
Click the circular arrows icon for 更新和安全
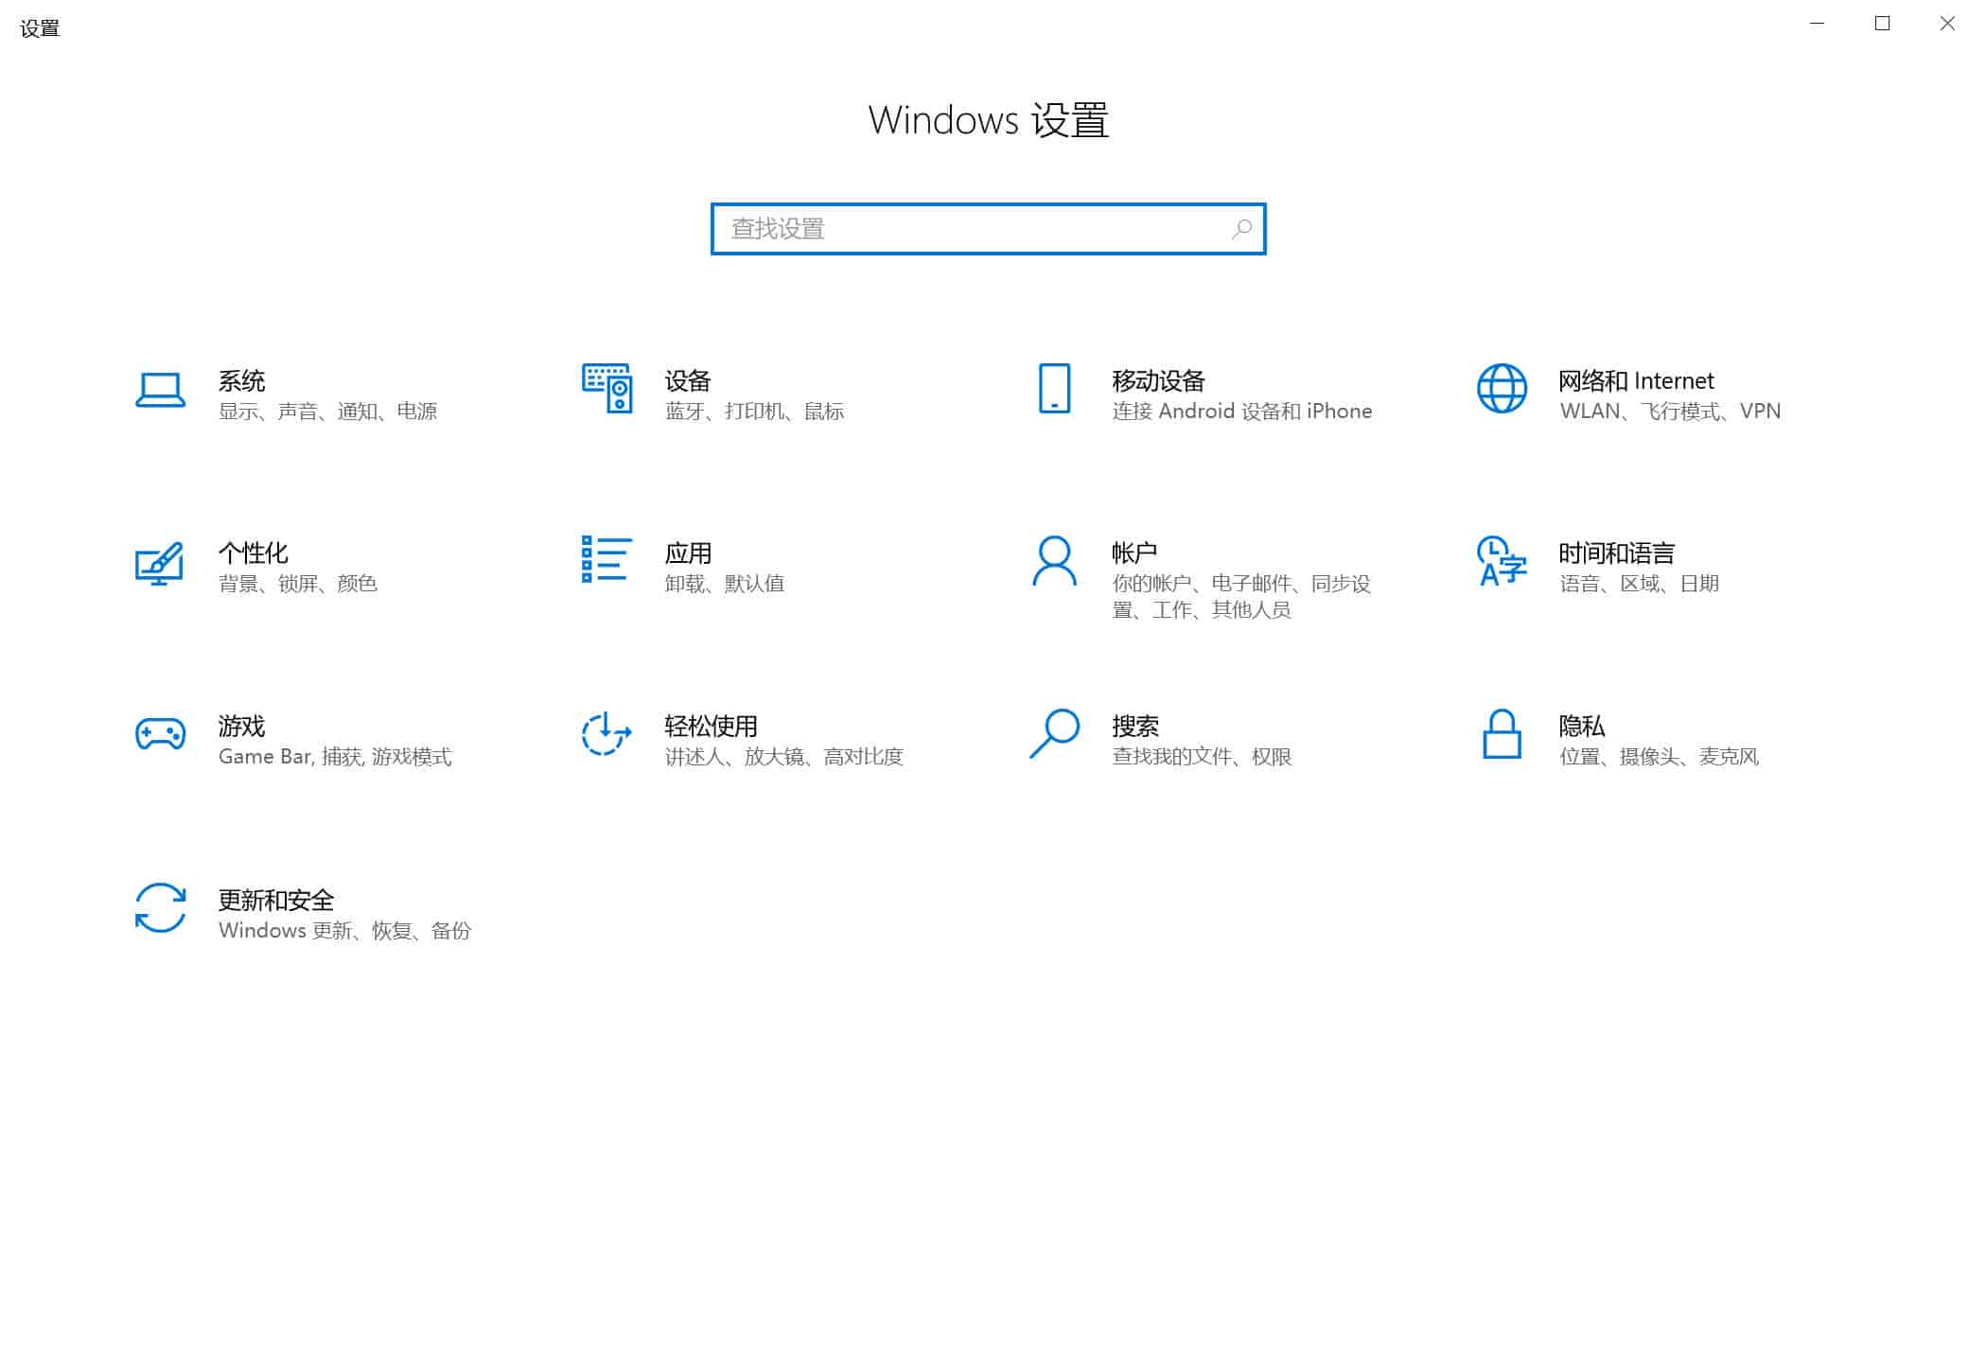coord(160,907)
